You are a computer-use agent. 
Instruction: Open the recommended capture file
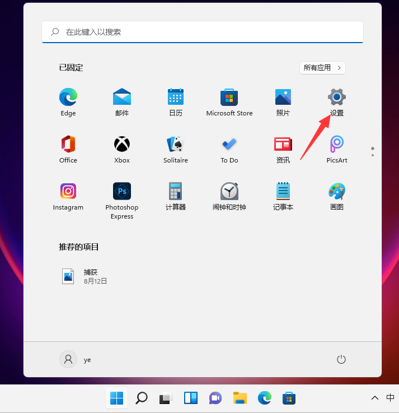(84, 276)
